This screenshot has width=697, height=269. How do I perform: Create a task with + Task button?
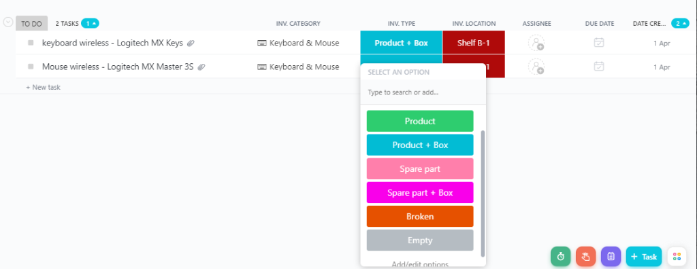pos(644,257)
